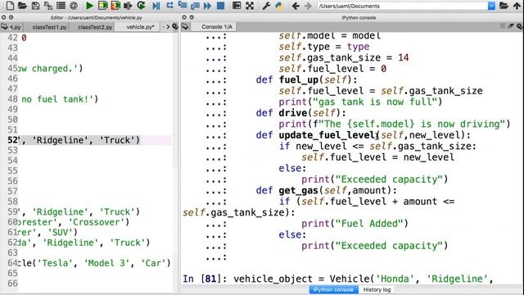
Task: Go back to previous cursor position
Action: 296,6
